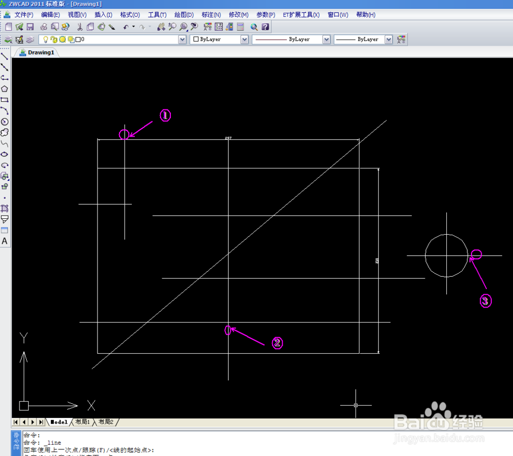Select the Polyline tool

[x=5, y=78]
